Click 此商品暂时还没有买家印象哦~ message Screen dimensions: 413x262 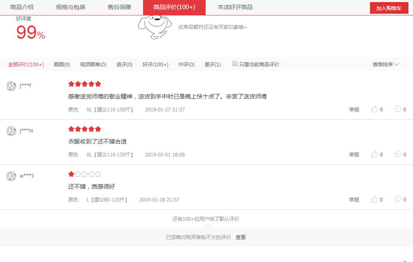(x=213, y=27)
